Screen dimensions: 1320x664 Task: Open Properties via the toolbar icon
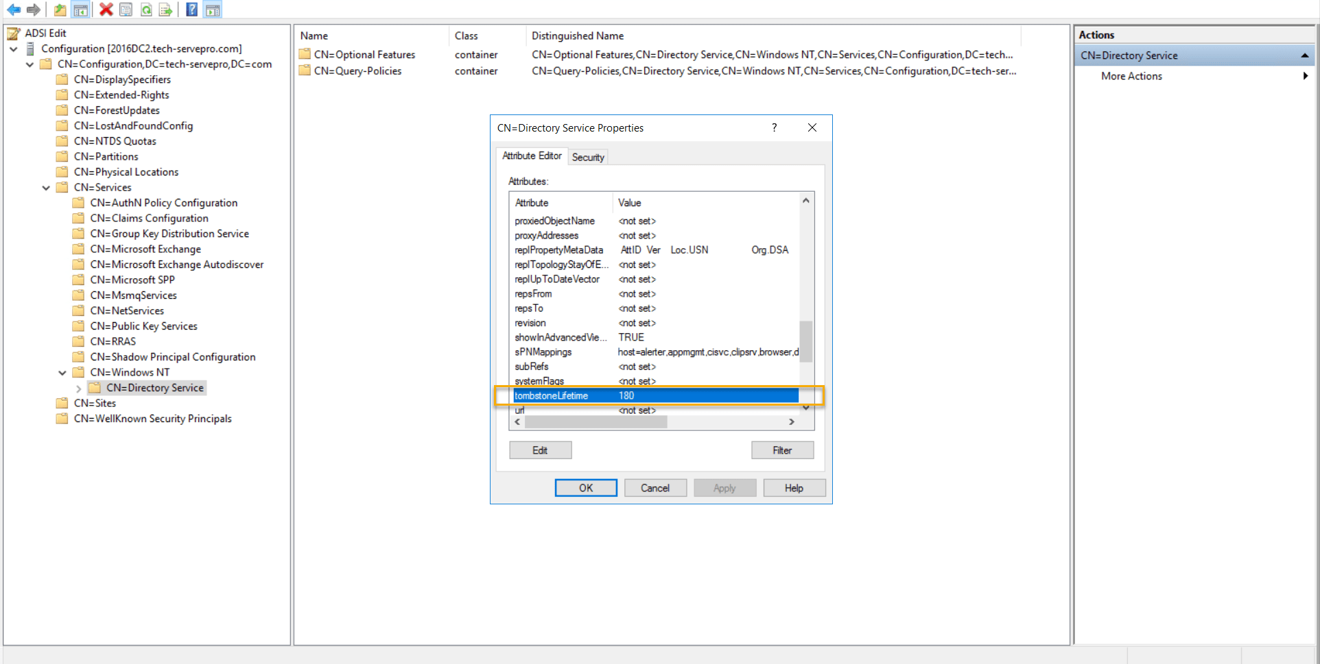pos(126,10)
